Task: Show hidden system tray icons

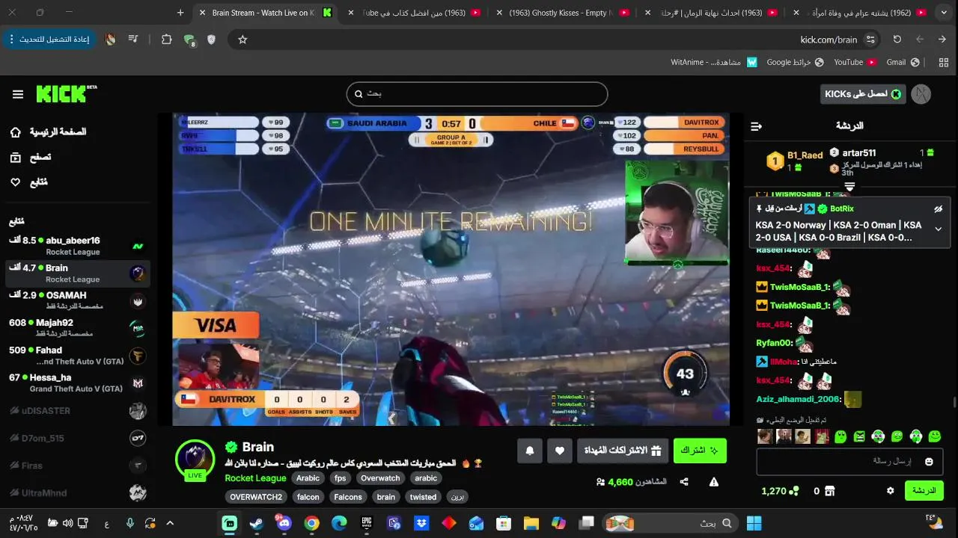Action: (x=170, y=523)
